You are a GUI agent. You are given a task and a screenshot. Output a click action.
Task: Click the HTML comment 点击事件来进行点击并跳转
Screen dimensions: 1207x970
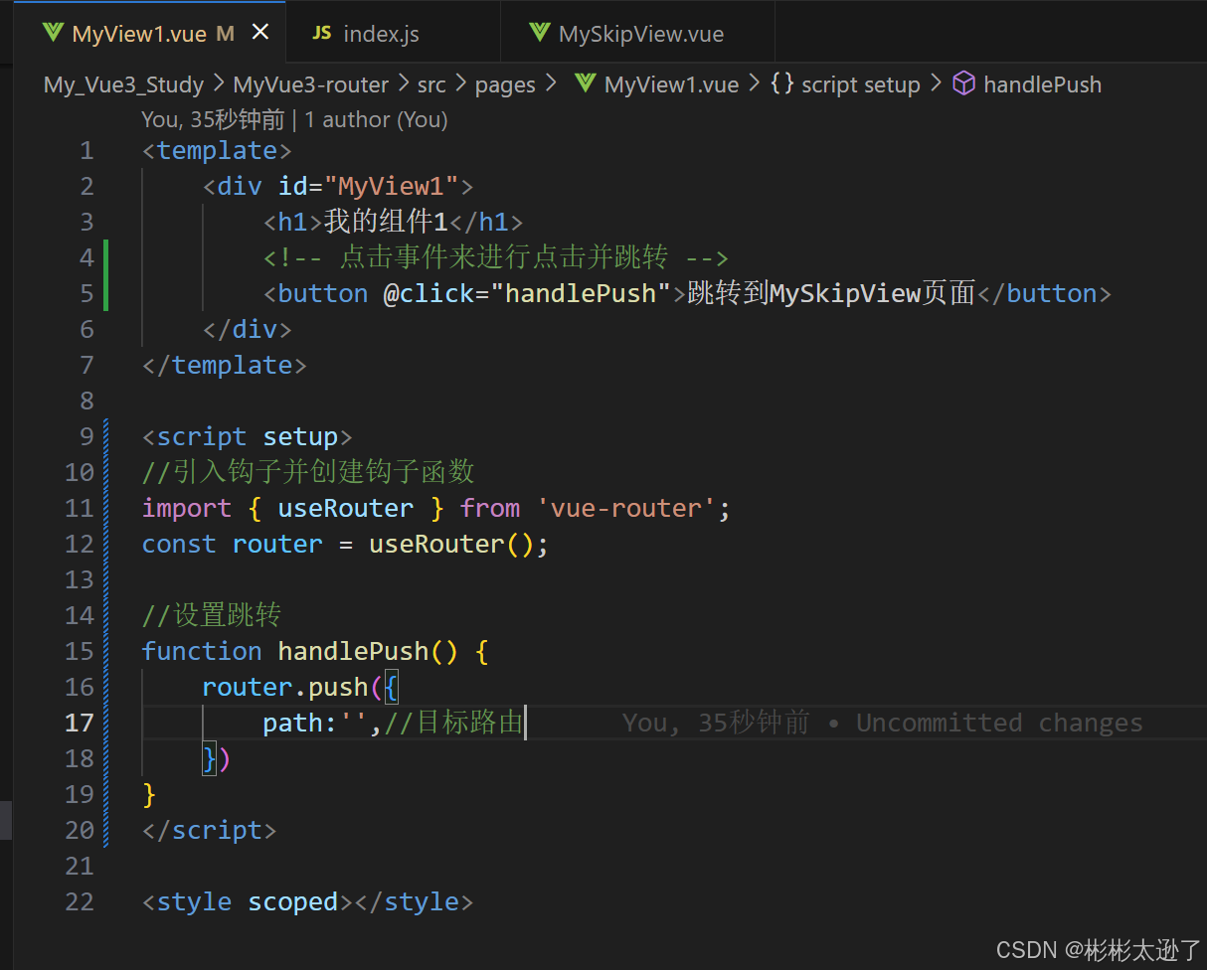tap(496, 257)
